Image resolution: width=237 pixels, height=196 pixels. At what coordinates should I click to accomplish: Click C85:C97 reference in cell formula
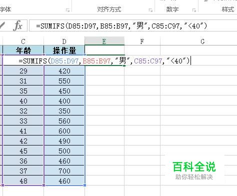(148, 61)
